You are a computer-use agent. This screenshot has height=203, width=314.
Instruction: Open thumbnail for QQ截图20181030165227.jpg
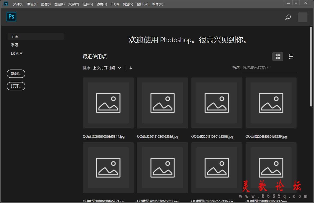pos(271,168)
